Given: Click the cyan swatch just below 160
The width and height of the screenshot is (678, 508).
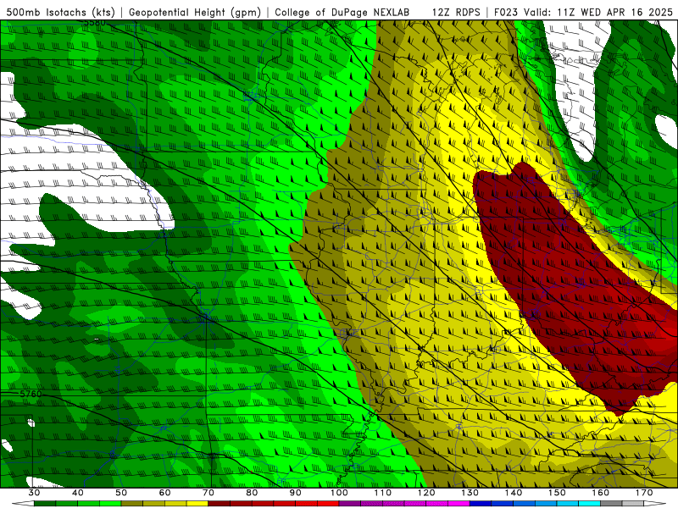Looking at the screenshot, I should tap(590, 504).
